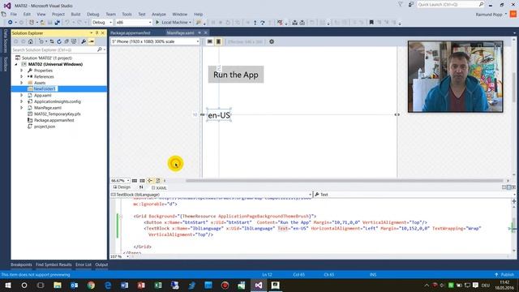
Task: Click Show All Files icon in Solution Explorer
Action: 74,41
